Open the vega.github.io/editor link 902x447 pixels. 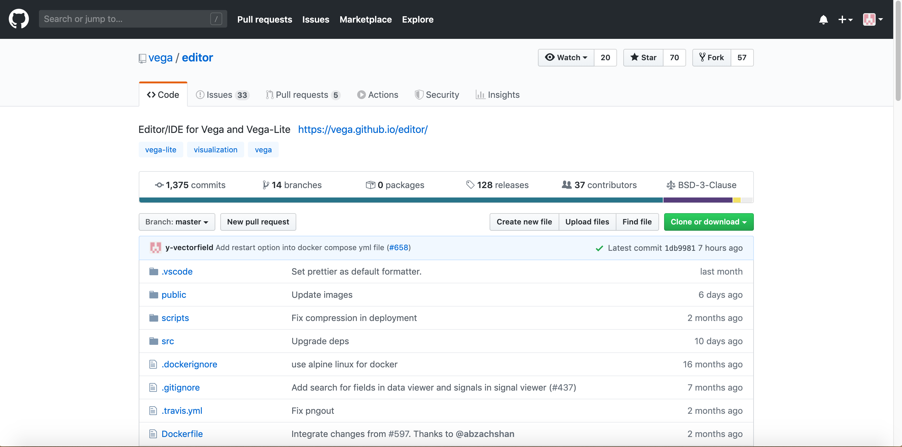(362, 129)
